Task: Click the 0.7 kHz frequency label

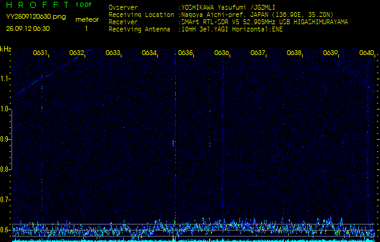Action: click(5, 199)
